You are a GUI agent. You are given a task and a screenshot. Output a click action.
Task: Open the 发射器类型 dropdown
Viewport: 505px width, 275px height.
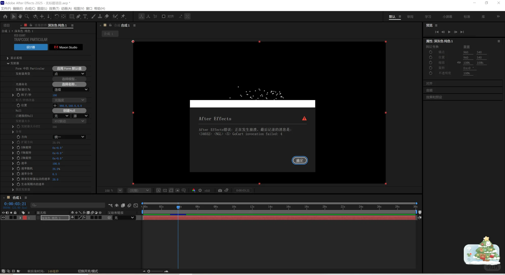point(69,74)
